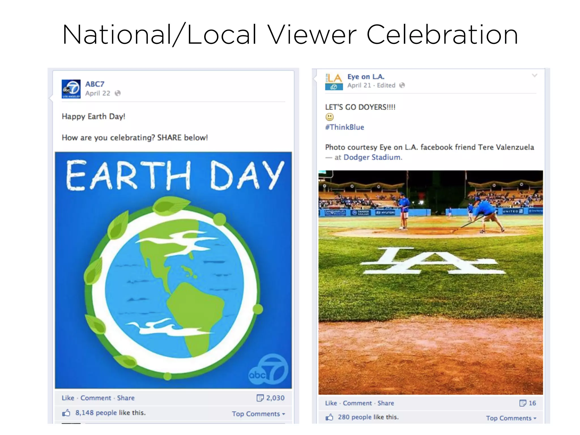
Task: Open the April 22 timestamp on ABC7 post
Action: coord(98,93)
